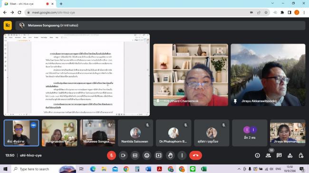Open the three-dot more options menu
The width and height of the screenshot is (309, 173).
pos(182,155)
